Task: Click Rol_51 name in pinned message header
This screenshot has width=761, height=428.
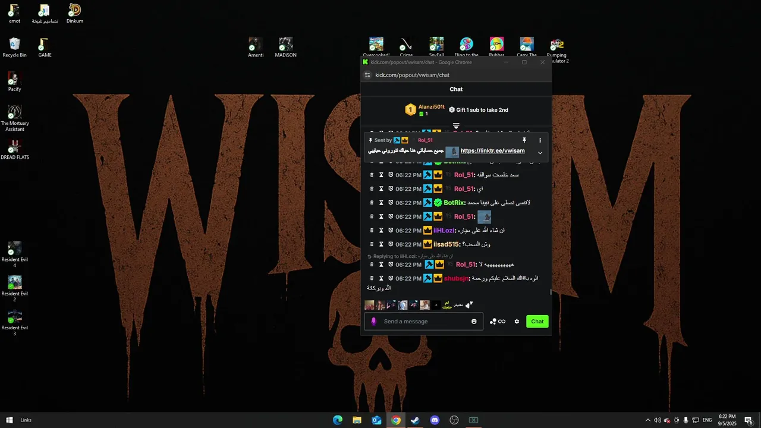Action: coord(425,140)
